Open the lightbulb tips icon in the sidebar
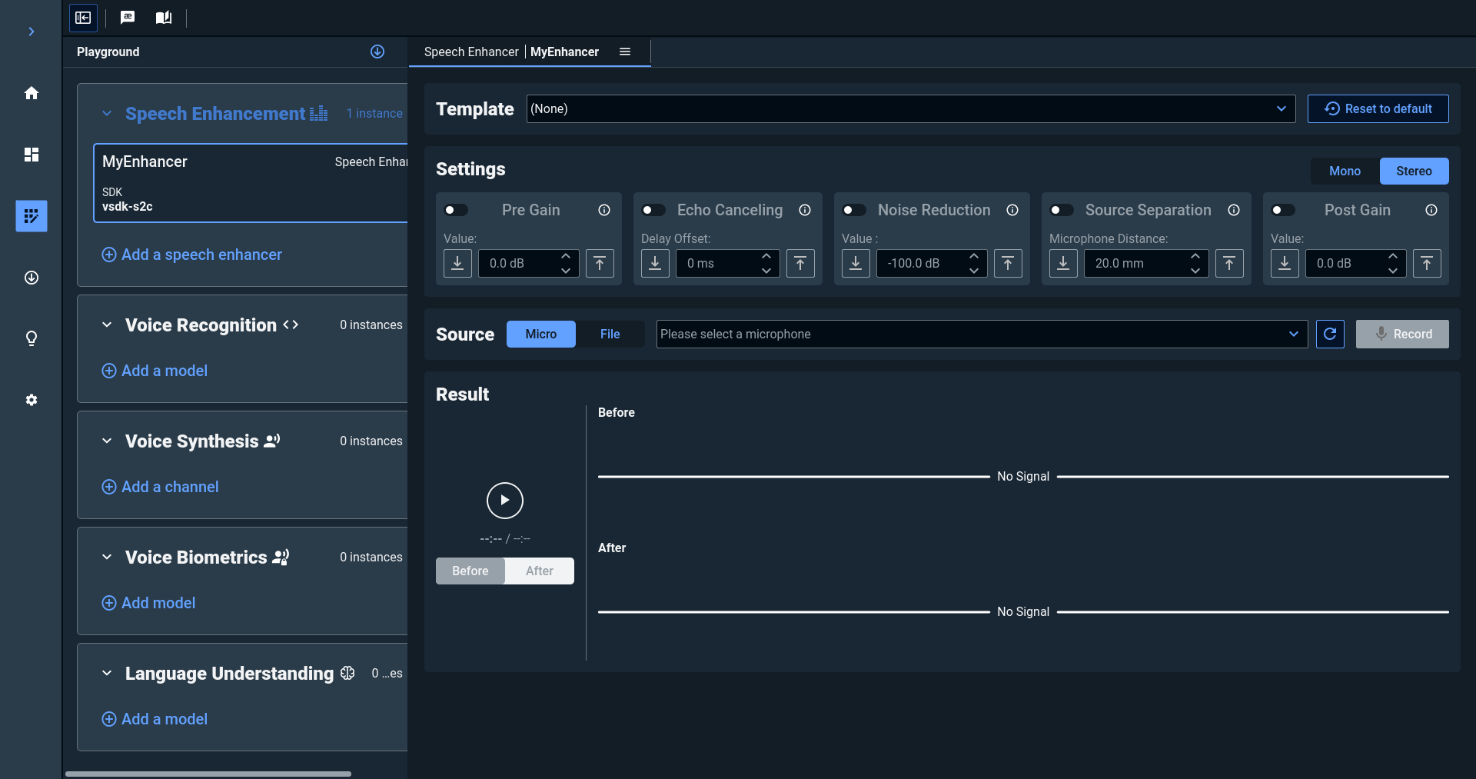Image resolution: width=1476 pixels, height=779 pixels. (x=32, y=338)
